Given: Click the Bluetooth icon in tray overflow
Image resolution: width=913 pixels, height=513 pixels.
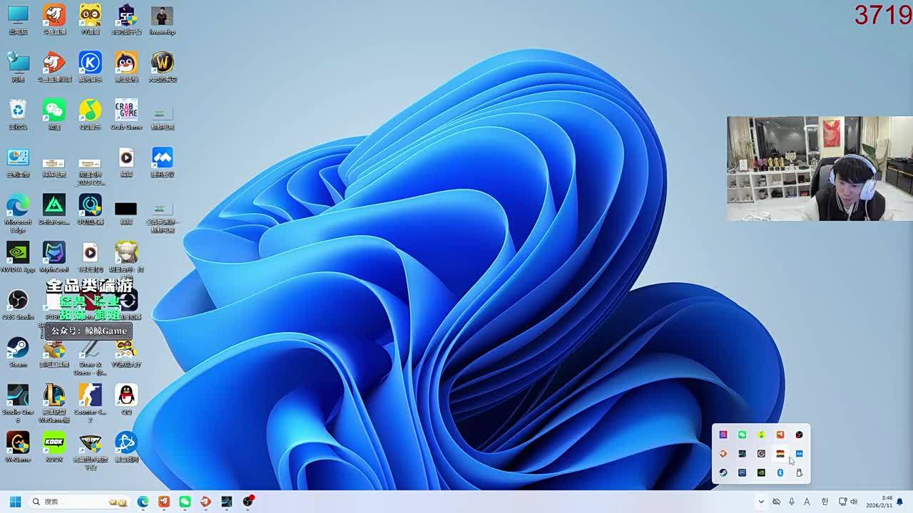Looking at the screenshot, I should (780, 472).
